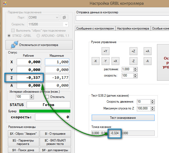Click the скорость readout field
This screenshot has width=169, height=153.
(52, 117)
